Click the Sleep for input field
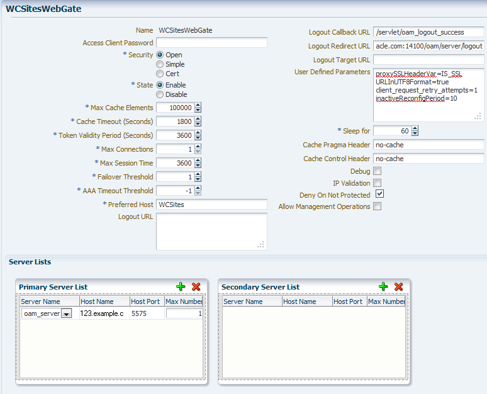Screen dimensions: 487x394 coord(392,131)
